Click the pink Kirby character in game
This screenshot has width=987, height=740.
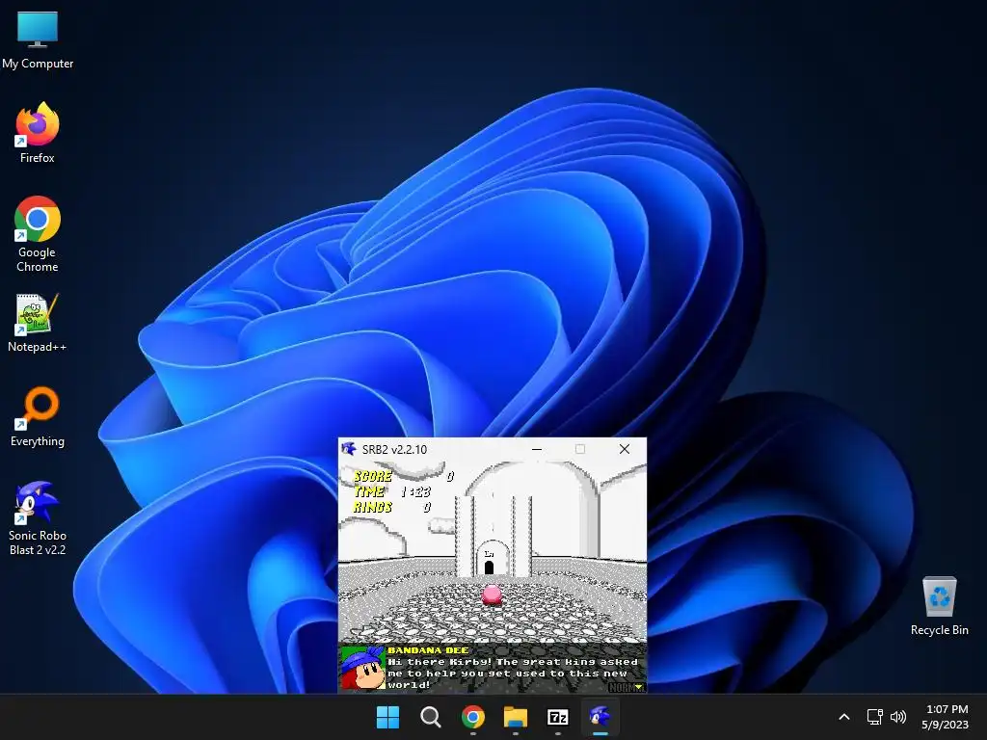tap(493, 595)
